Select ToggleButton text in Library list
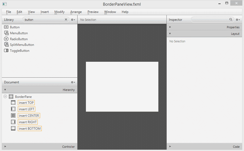This screenshot has width=244, height=151. pos(20,51)
